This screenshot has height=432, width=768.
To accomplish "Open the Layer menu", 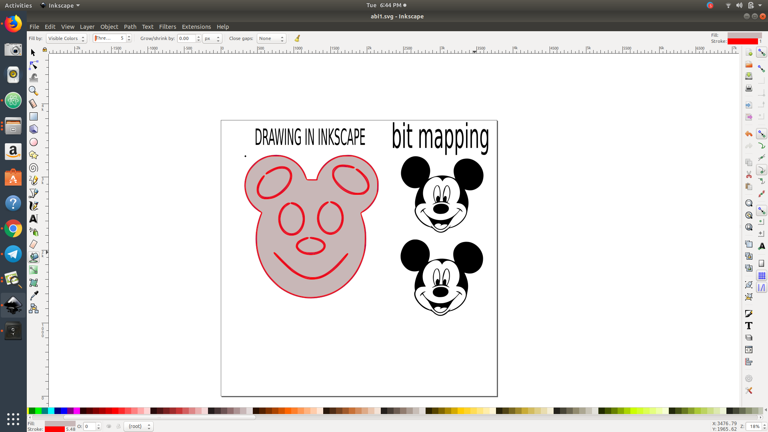I will (87, 27).
